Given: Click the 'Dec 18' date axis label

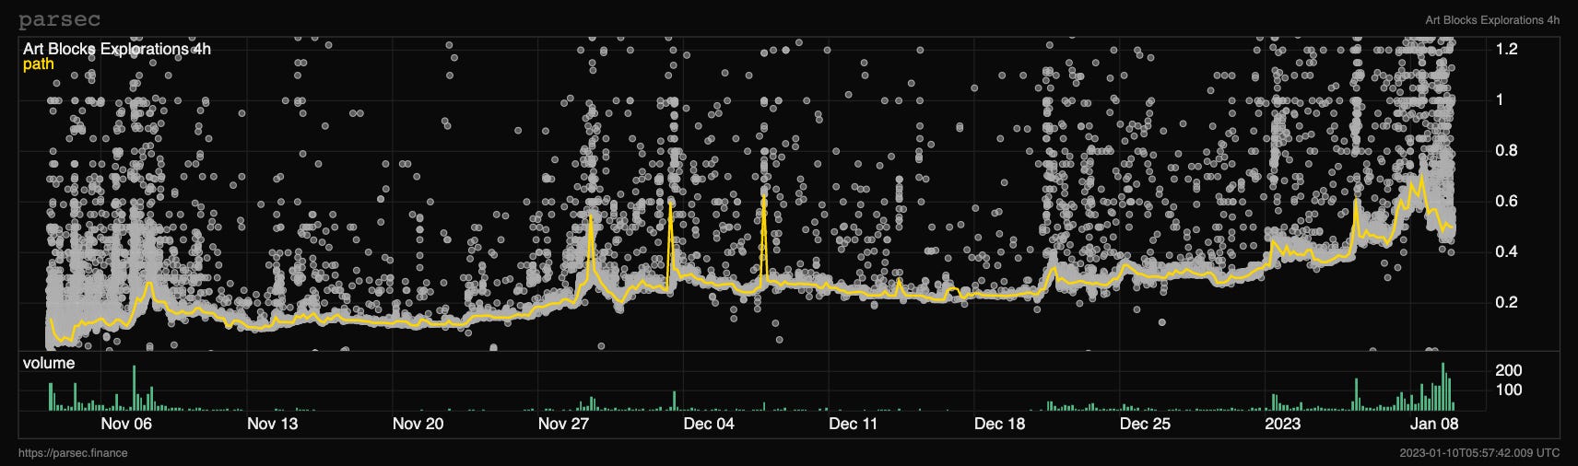Looking at the screenshot, I should 1000,424.
